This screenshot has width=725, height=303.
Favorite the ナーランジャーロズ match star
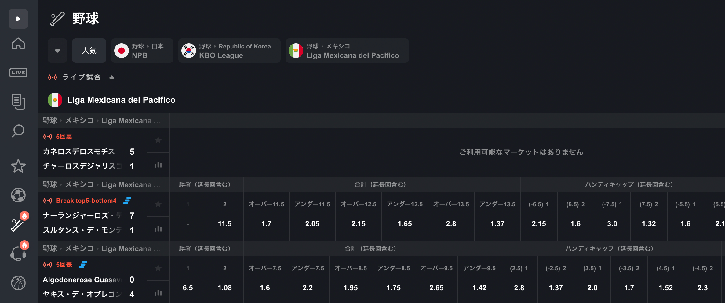[158, 204]
